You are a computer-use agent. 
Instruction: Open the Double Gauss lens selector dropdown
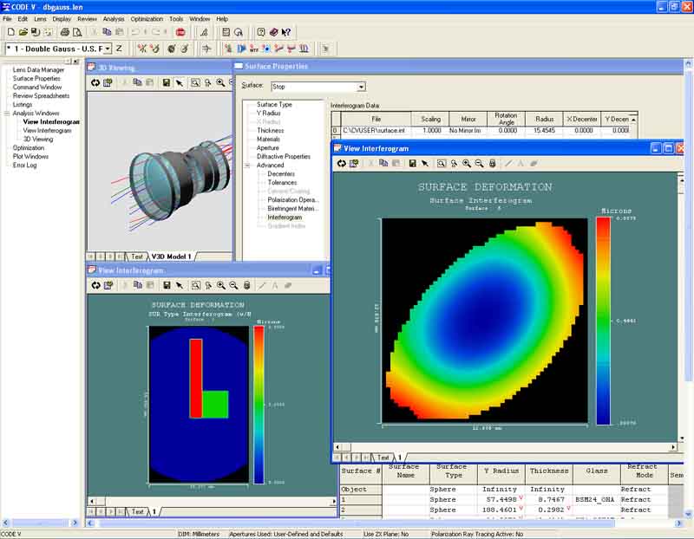(x=108, y=49)
